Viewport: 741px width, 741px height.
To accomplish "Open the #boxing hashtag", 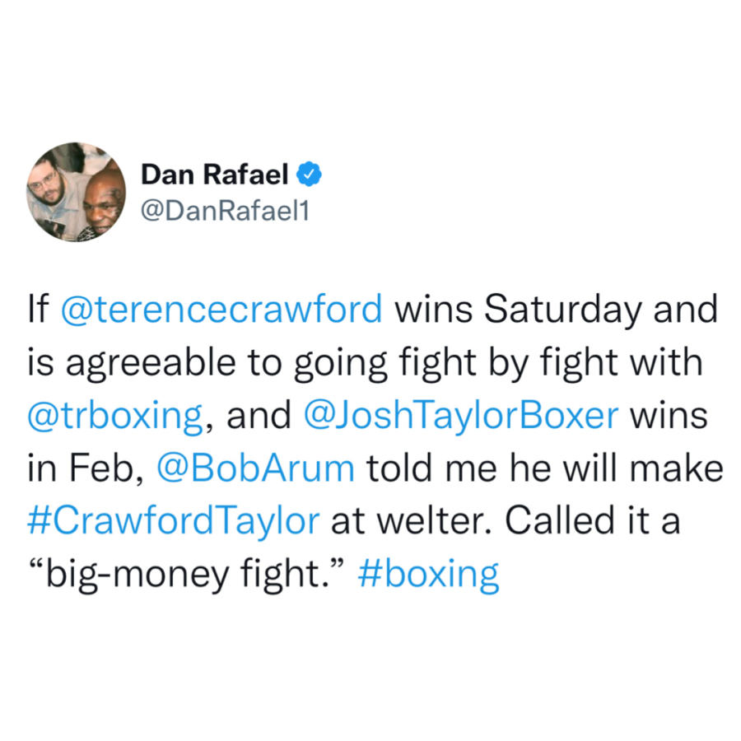I will click(x=429, y=575).
